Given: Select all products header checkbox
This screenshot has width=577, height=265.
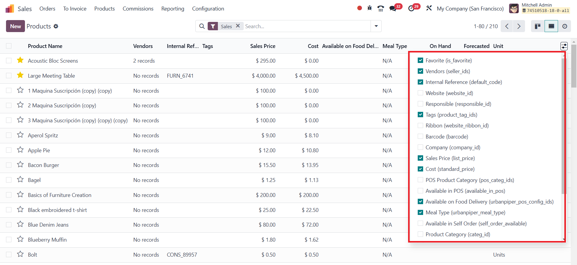Looking at the screenshot, I should tap(9, 46).
